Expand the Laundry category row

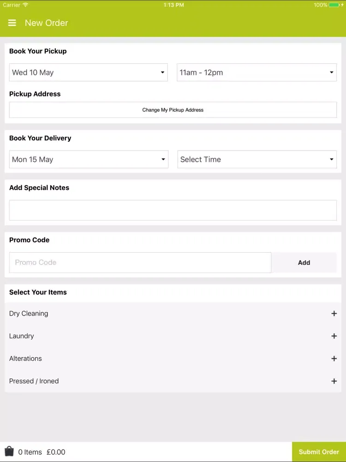click(173, 336)
